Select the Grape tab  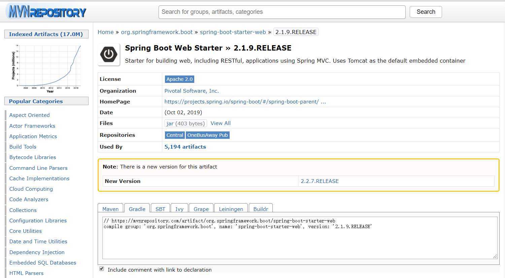pos(201,209)
